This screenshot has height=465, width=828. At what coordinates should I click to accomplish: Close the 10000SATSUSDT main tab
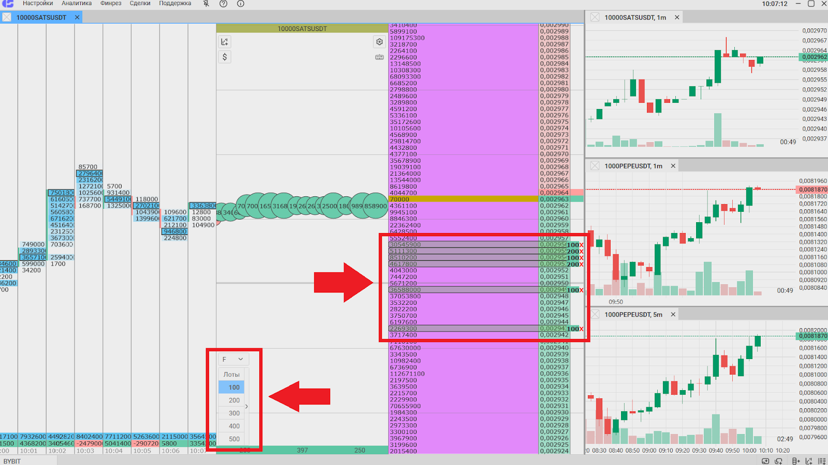(77, 17)
